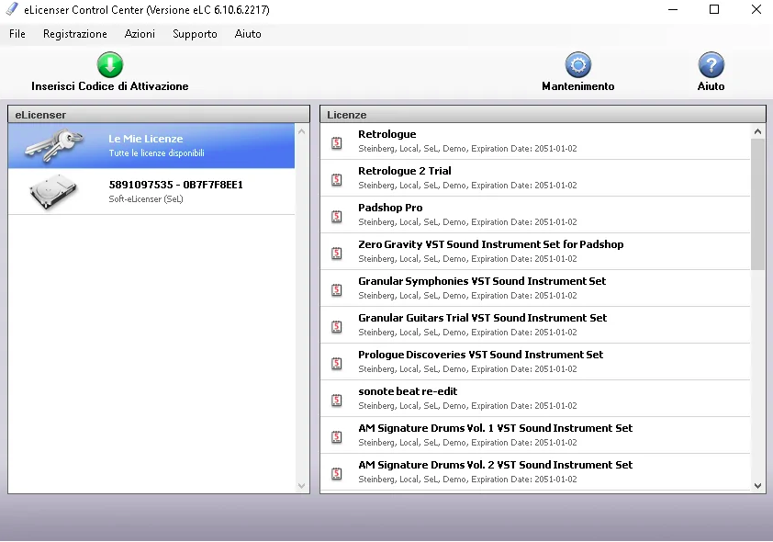Close the eLicenser Control Center window
Image resolution: width=773 pixels, height=542 pixels.
756,9
